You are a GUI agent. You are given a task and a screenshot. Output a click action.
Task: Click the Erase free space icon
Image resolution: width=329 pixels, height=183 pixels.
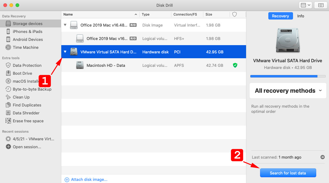point(8,121)
